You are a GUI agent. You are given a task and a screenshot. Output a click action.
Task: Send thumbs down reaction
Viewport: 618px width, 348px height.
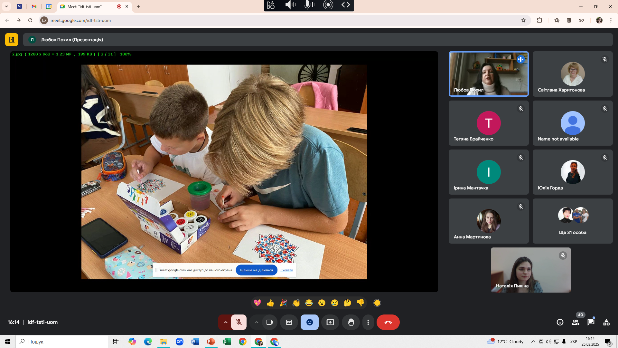point(360,303)
